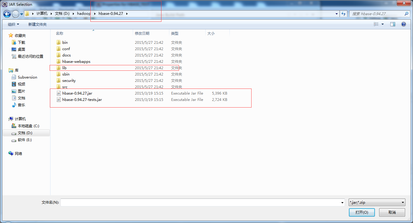Screen dimensions: 413x223
Task: Select 桌面 in the navigation pane
Action: pyautogui.click(x=21, y=49)
